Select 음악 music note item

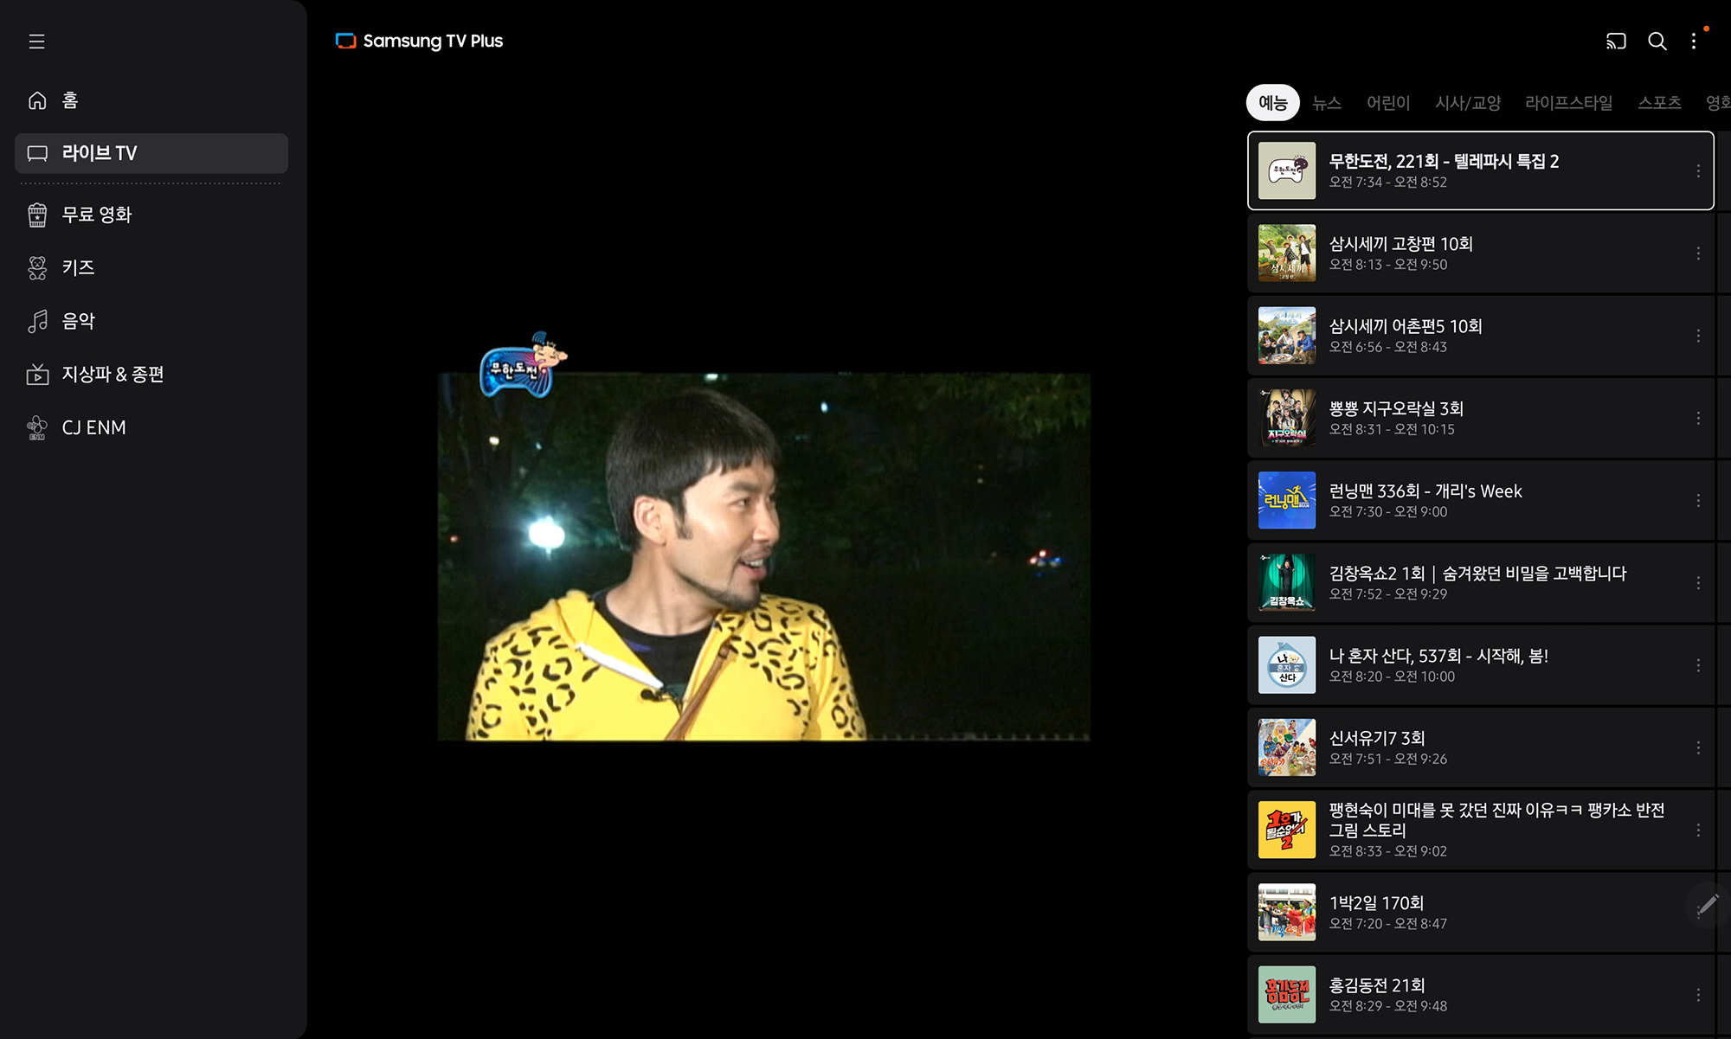click(x=78, y=321)
